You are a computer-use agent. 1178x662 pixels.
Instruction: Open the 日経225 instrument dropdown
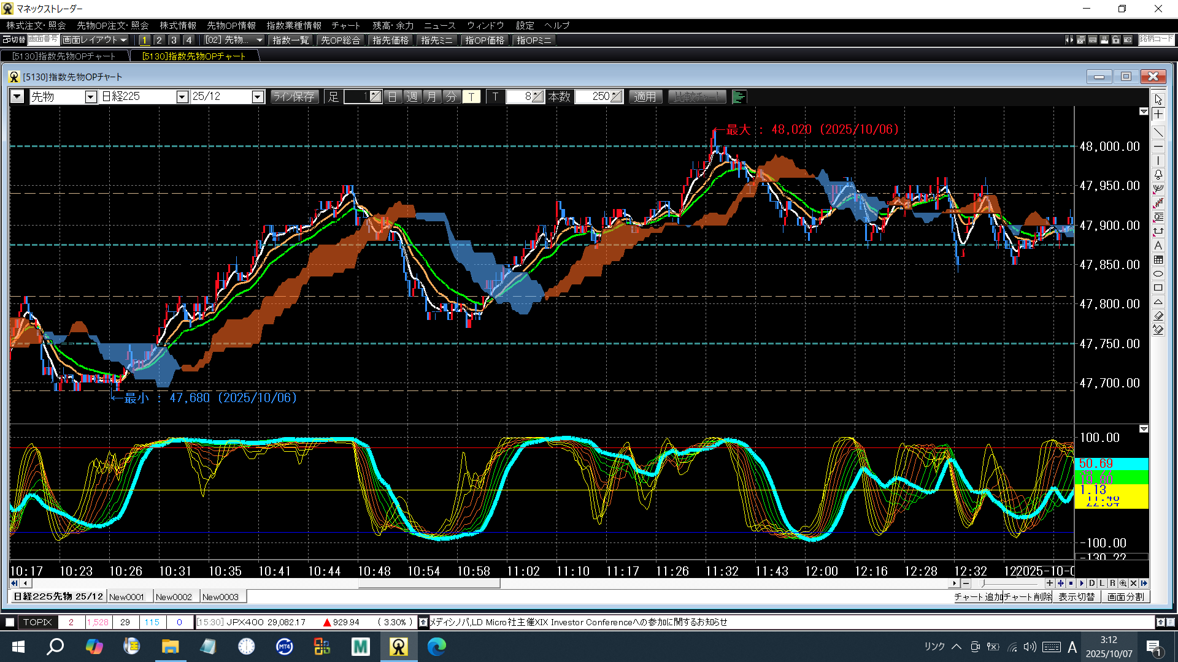pyautogui.click(x=182, y=97)
